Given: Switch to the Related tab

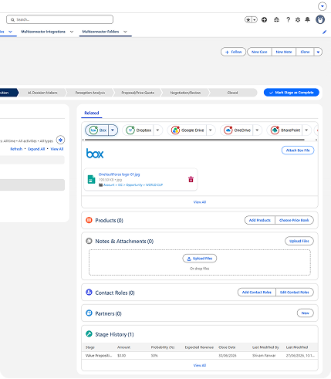Looking at the screenshot, I should pos(92,113).
